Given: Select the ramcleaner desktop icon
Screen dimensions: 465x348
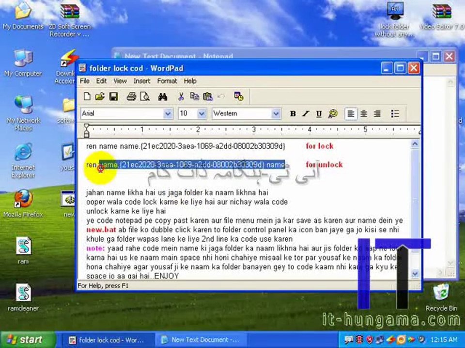Looking at the screenshot, I should pyautogui.click(x=23, y=297).
